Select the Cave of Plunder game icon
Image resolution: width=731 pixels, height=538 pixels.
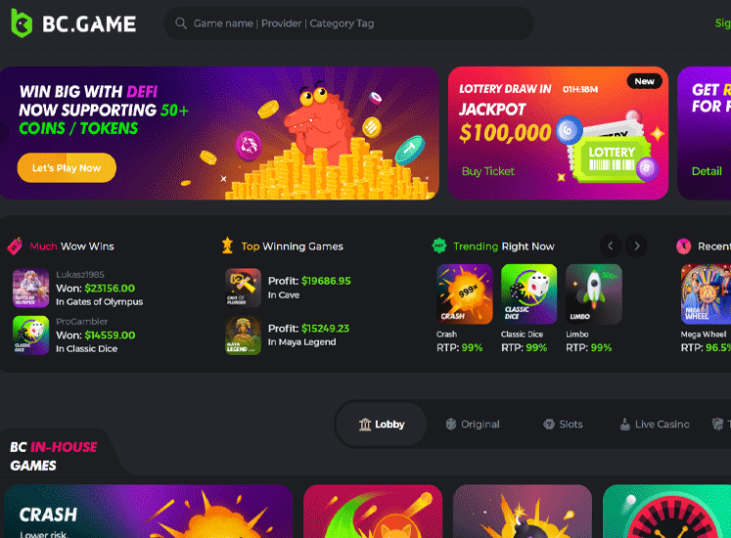pos(243,288)
